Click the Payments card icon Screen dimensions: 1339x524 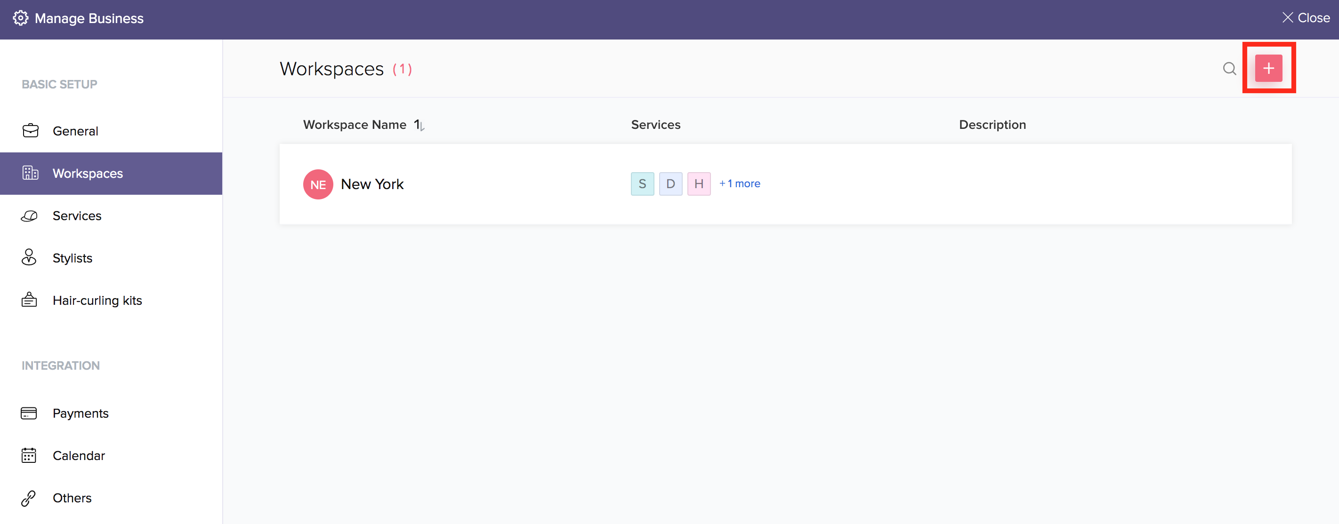tap(29, 413)
